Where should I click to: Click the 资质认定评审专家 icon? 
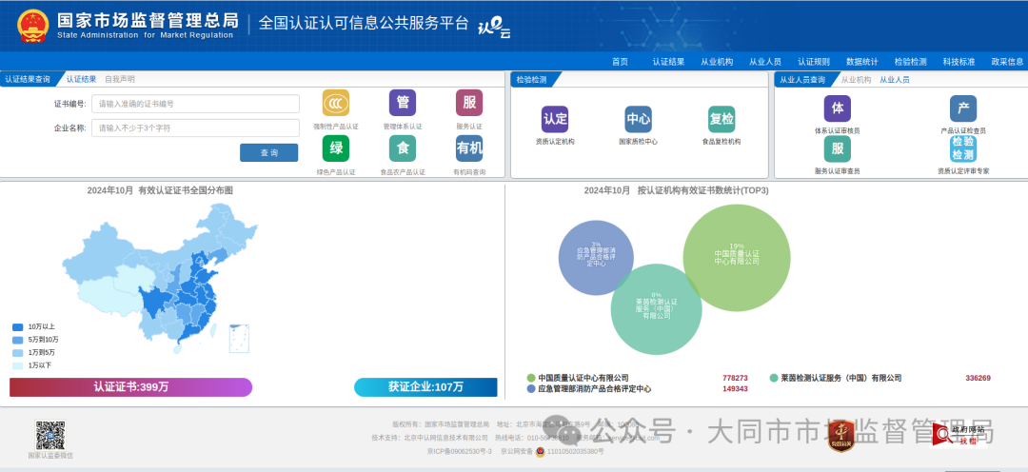pos(962,149)
